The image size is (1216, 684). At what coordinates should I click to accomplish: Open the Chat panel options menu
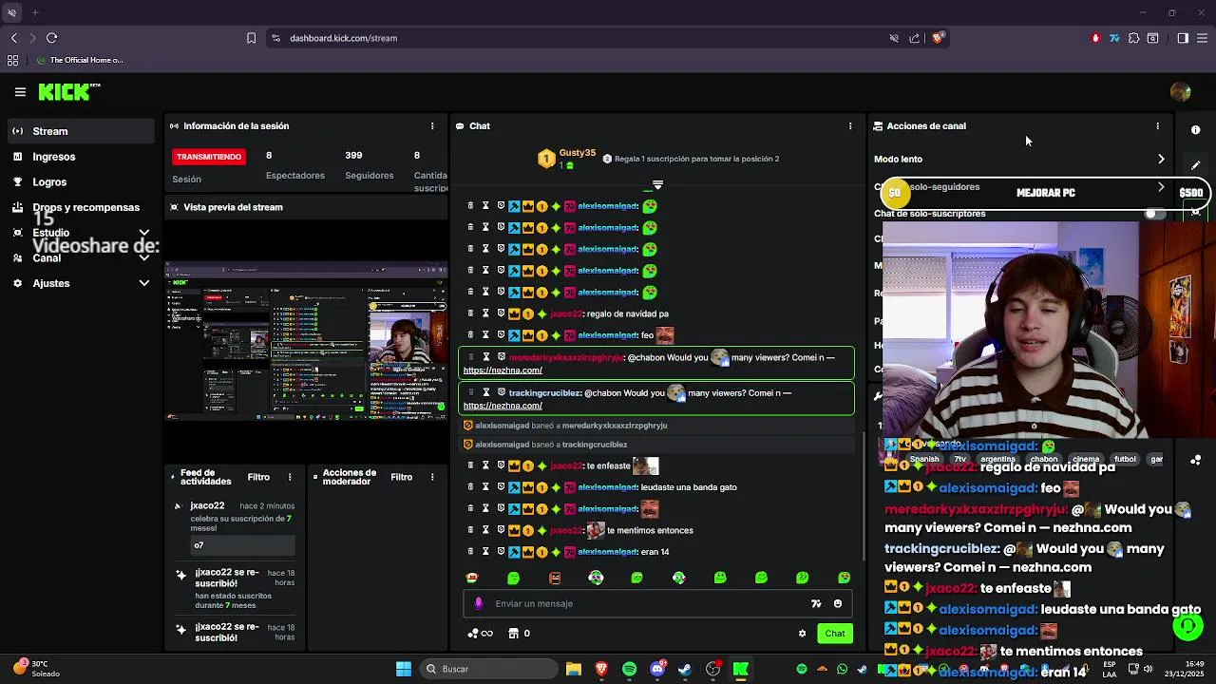pyautogui.click(x=850, y=125)
